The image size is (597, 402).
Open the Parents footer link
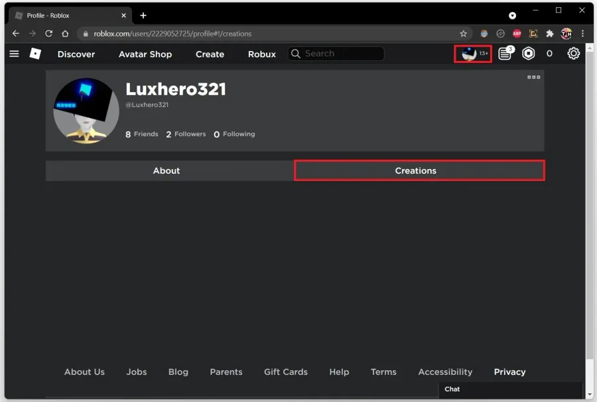point(226,371)
